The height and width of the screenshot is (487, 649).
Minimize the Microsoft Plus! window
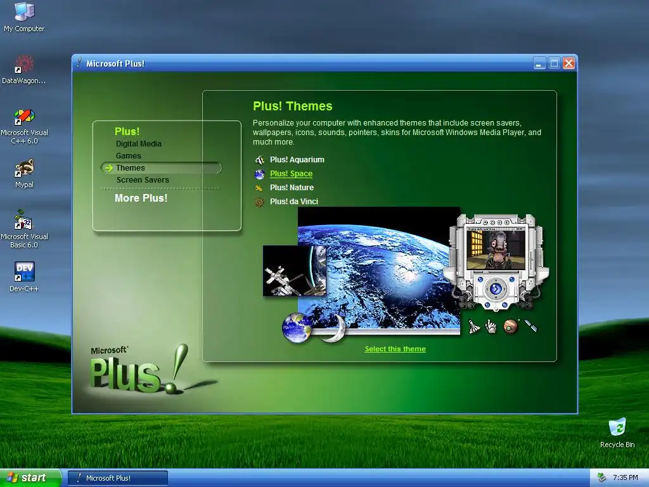pyautogui.click(x=539, y=63)
